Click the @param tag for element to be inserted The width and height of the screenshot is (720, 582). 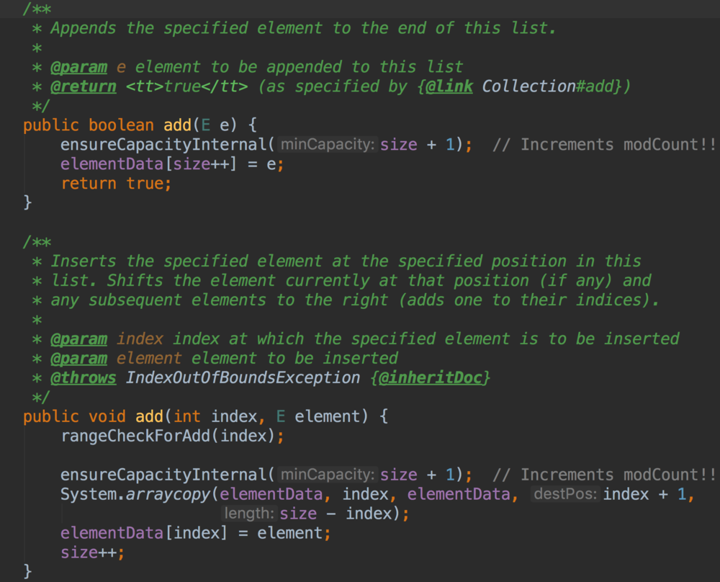pos(78,358)
